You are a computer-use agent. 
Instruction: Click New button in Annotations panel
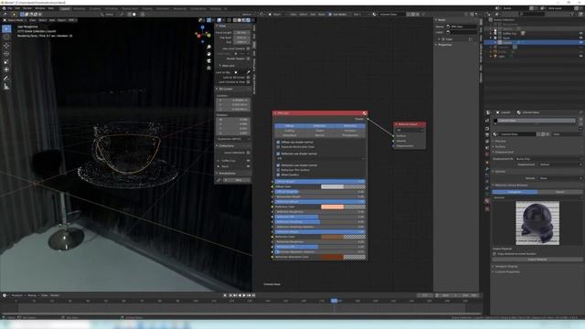(238, 180)
